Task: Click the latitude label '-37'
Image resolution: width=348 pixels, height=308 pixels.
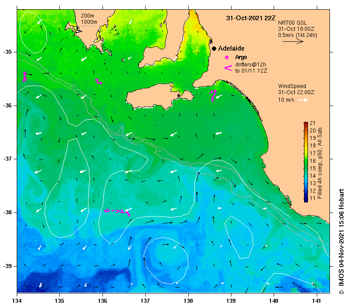Action: tap(8, 159)
